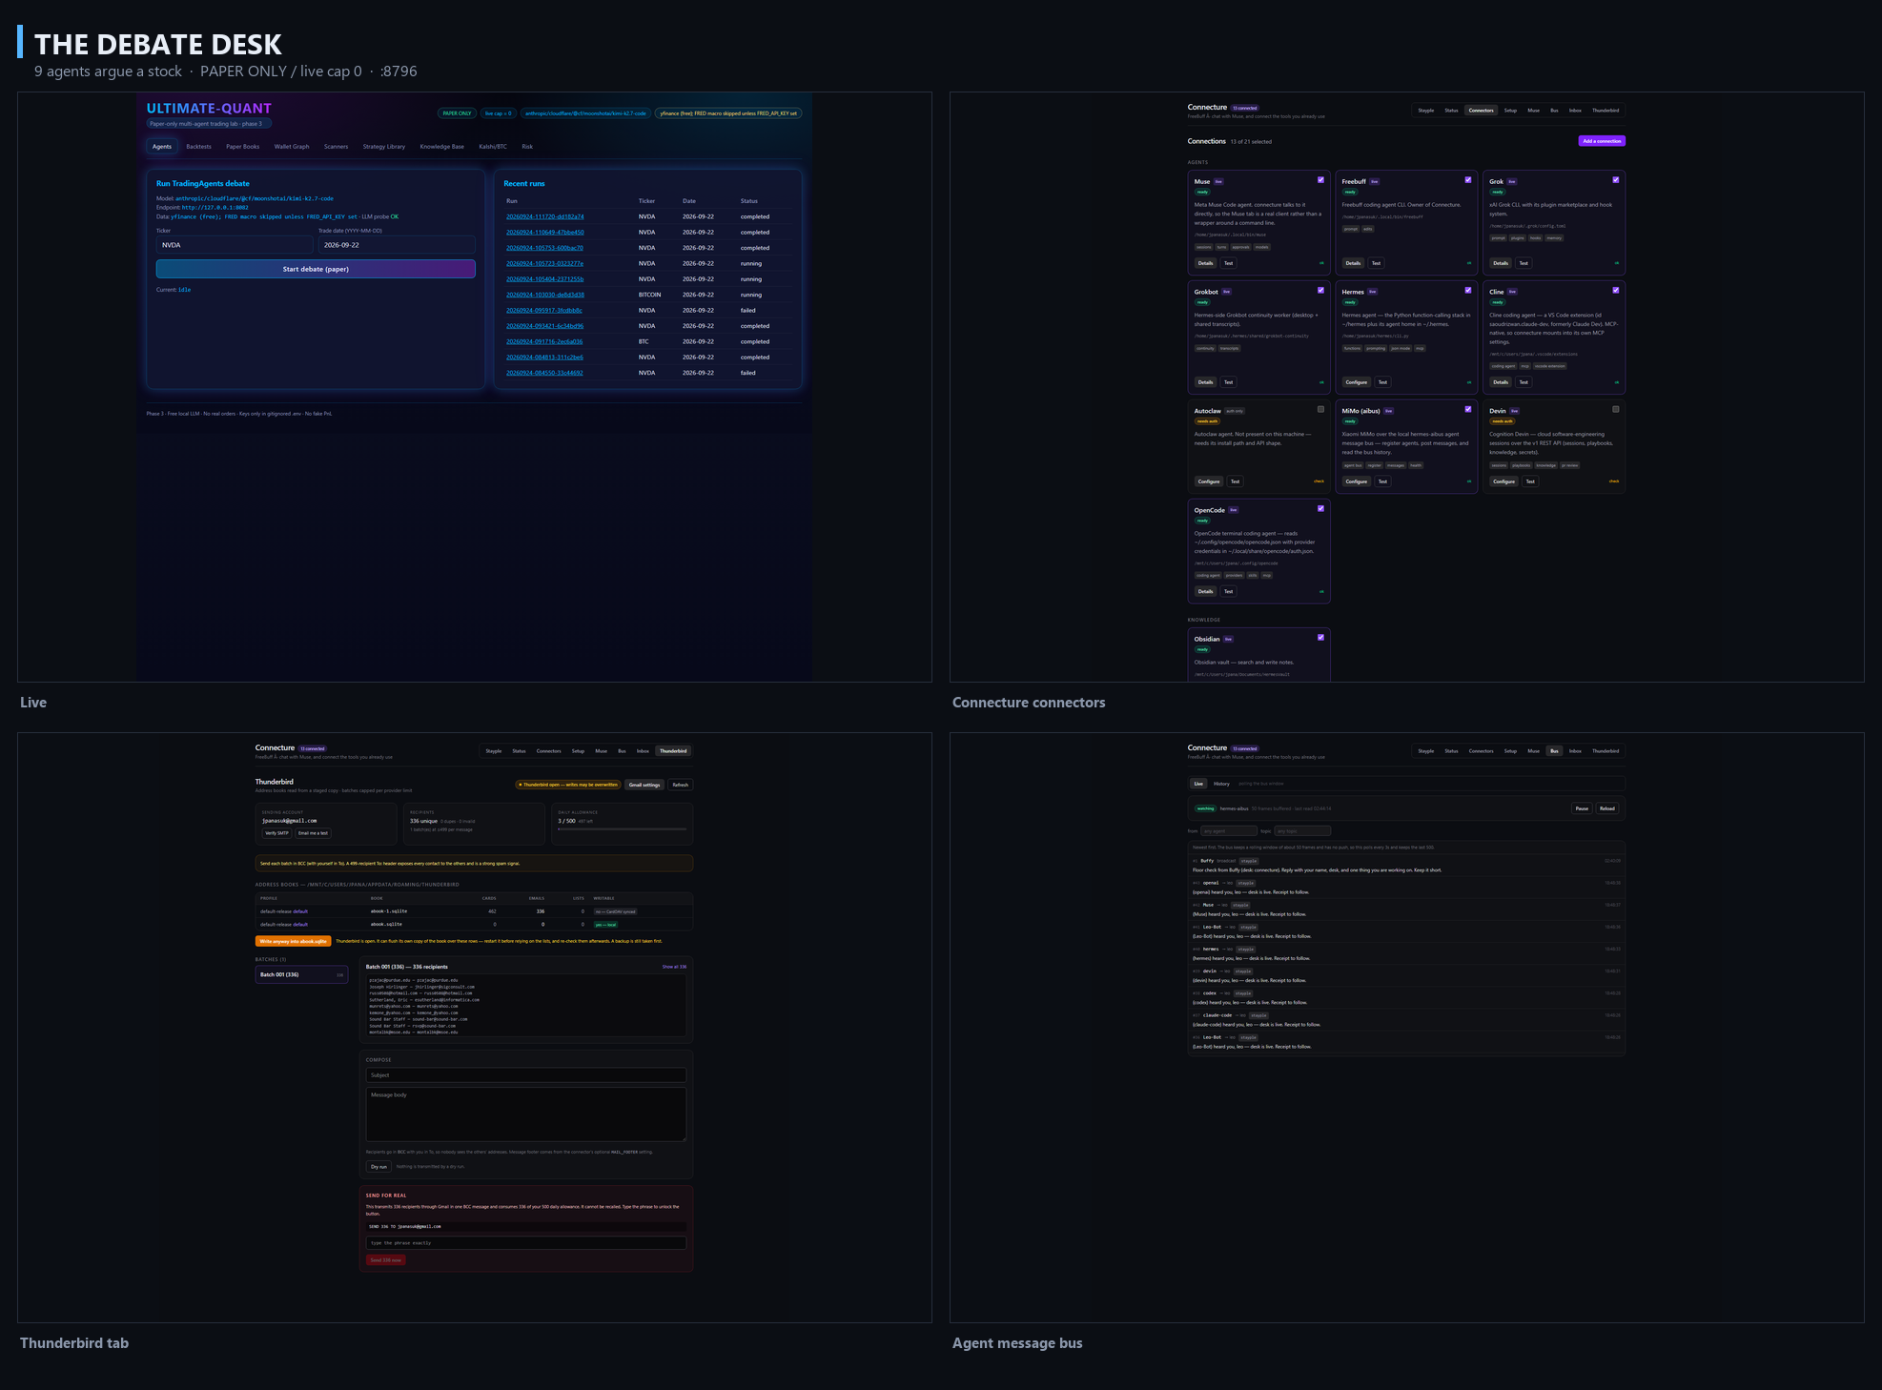The width and height of the screenshot is (1882, 1390).
Task: Toggle the Obsidian connector checkbox
Action: pyautogui.click(x=1320, y=637)
